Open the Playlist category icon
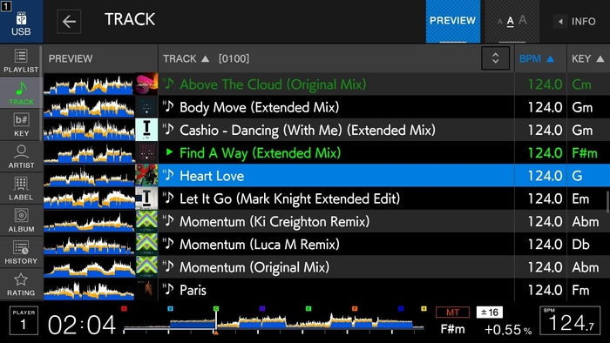The width and height of the screenshot is (610, 343). pos(21,61)
